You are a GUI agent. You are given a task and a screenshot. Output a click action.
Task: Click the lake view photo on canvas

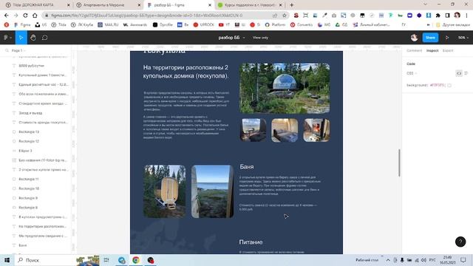pos(212,191)
